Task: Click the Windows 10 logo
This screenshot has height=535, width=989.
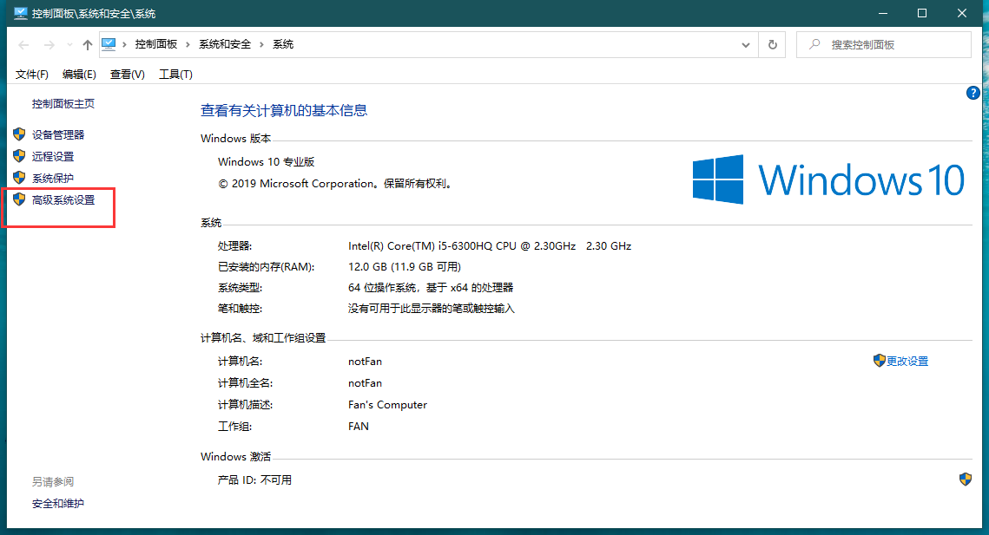Action: (x=828, y=179)
